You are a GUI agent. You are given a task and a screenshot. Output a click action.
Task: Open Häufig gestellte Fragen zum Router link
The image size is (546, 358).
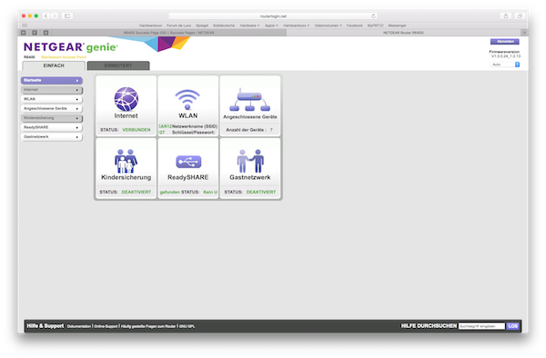pos(148,326)
